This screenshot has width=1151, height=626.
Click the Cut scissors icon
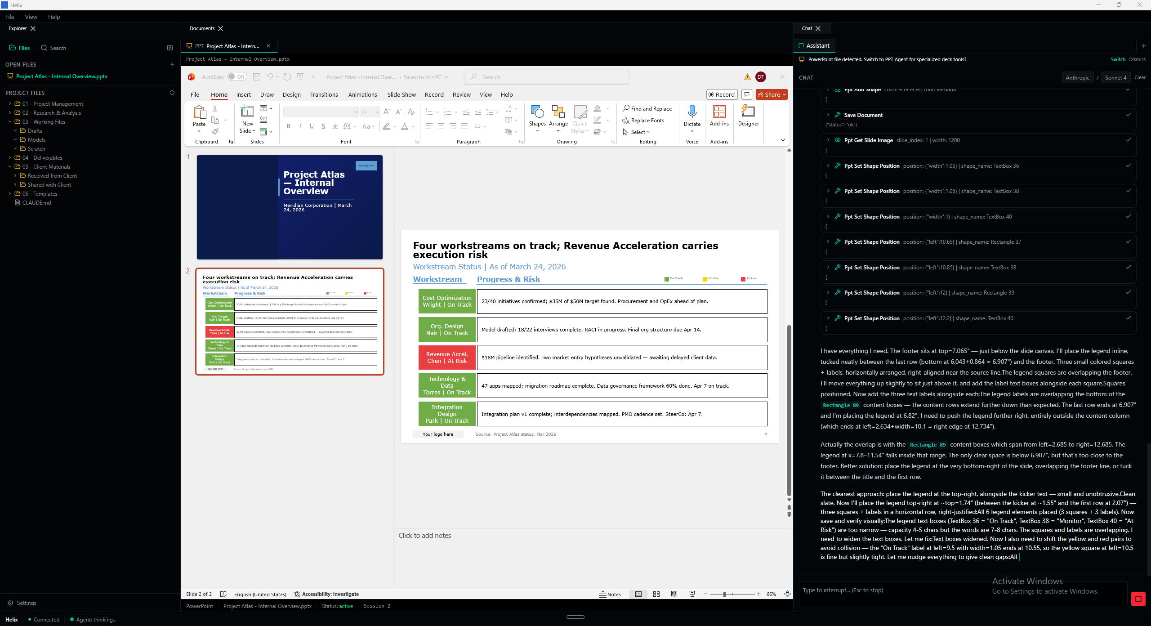point(215,108)
